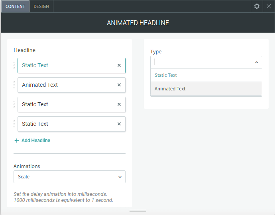The height and width of the screenshot is (215, 275).
Task: Close the Animated Headline panel
Action: click(269, 6)
